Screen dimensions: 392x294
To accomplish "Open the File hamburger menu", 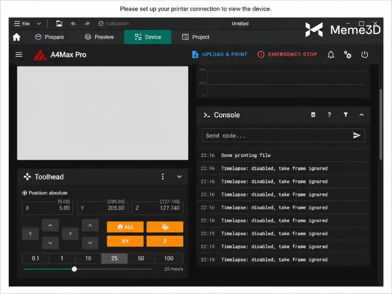I will point(22,24).
